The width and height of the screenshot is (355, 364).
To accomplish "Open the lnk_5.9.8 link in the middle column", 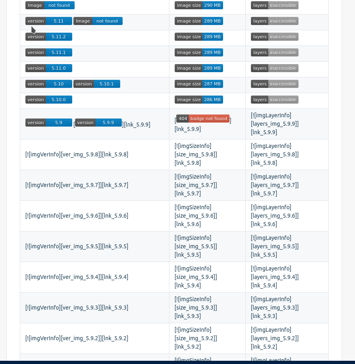I will 187,163.
